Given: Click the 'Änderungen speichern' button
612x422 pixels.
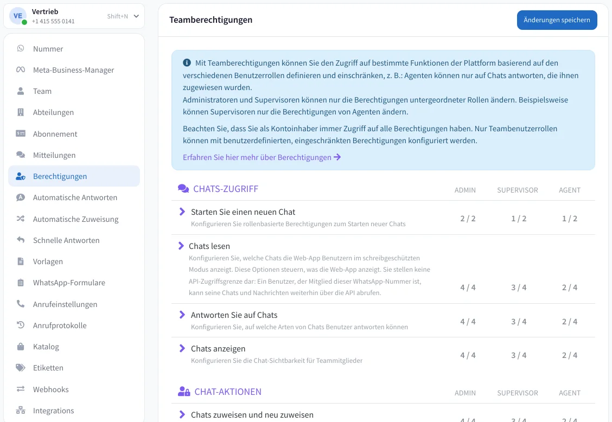Looking at the screenshot, I should point(557,20).
